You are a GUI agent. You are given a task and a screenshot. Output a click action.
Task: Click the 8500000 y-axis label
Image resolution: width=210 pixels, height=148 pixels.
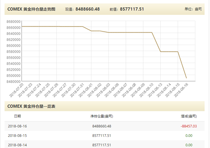point(13,76)
